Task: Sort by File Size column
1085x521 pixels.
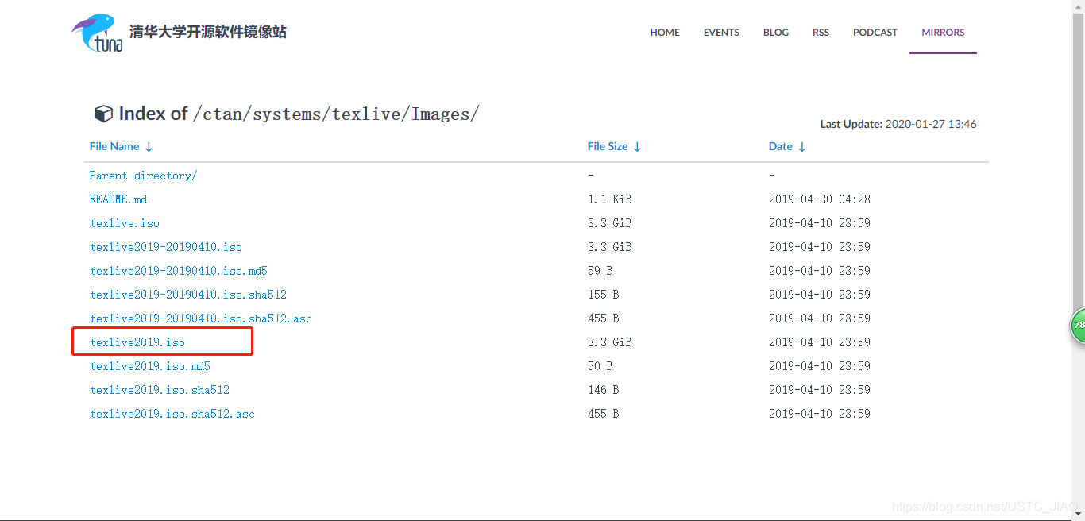Action: [x=614, y=146]
